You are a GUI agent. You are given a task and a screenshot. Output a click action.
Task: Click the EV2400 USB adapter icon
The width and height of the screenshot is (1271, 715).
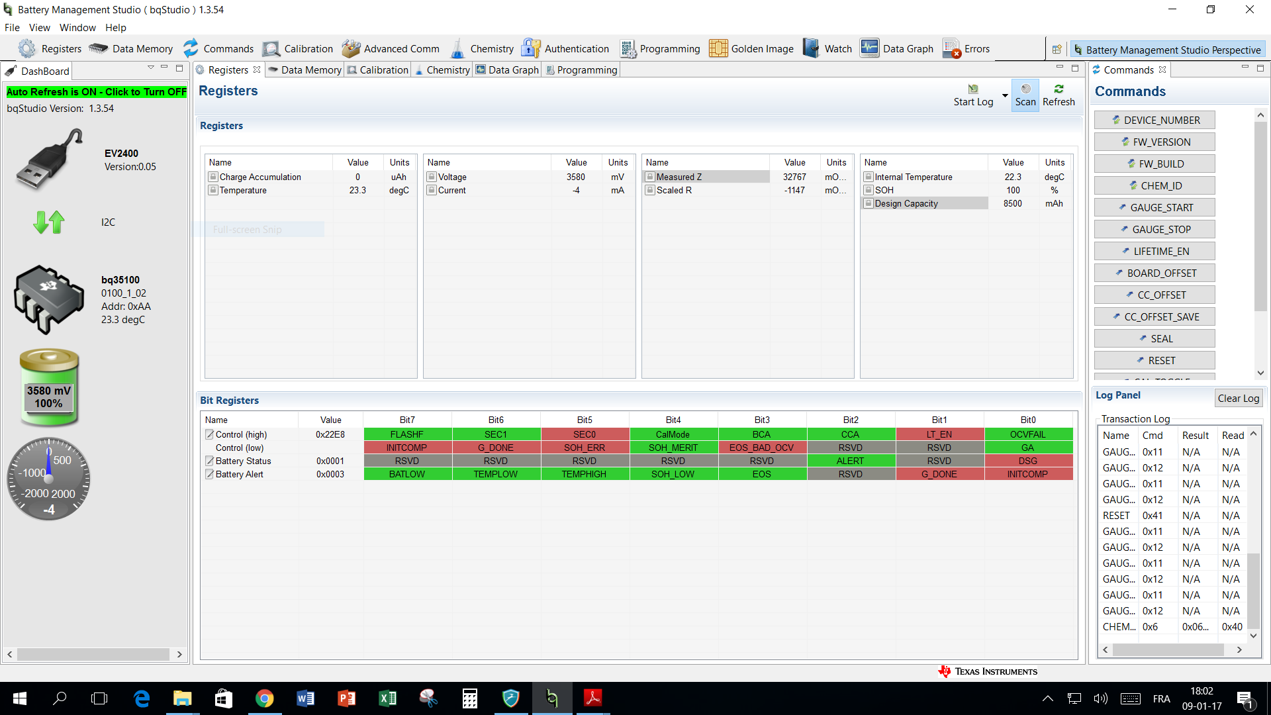click(50, 159)
